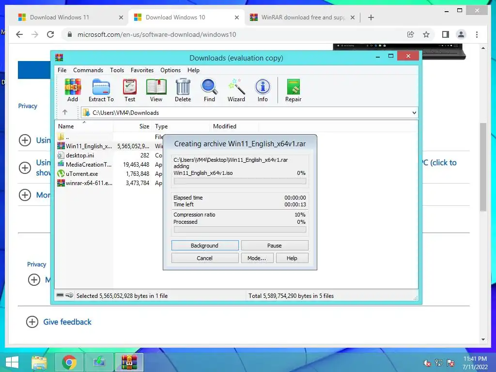The width and height of the screenshot is (496, 372).
Task: Bookmark this page with the star icon
Action: [x=426, y=34]
